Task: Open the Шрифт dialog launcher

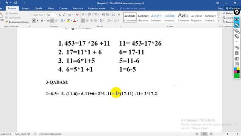Action: [79, 26]
